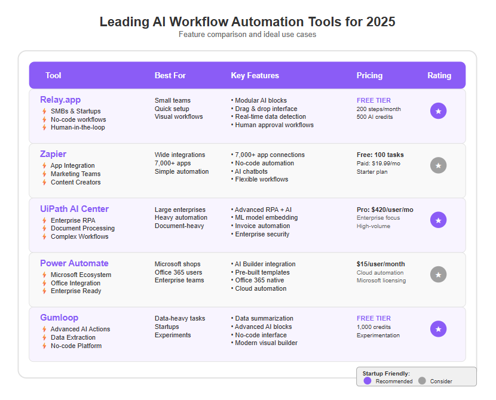Viewport: 496px width, 400px height.
Task: Click the 'Pro: $420/user/mo' pricing text
Action: click(x=385, y=210)
